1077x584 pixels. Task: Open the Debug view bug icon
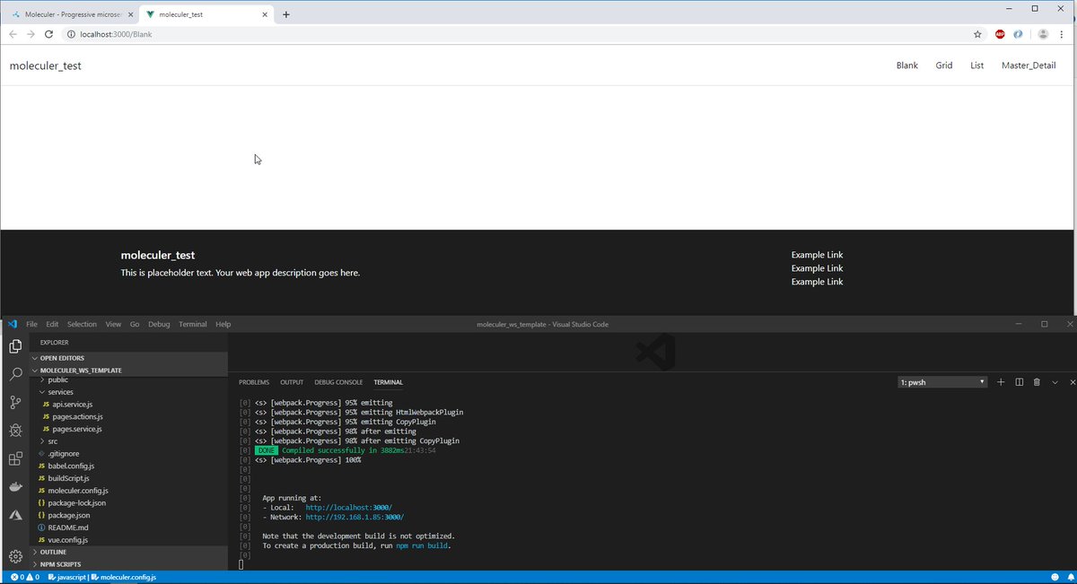tap(15, 431)
